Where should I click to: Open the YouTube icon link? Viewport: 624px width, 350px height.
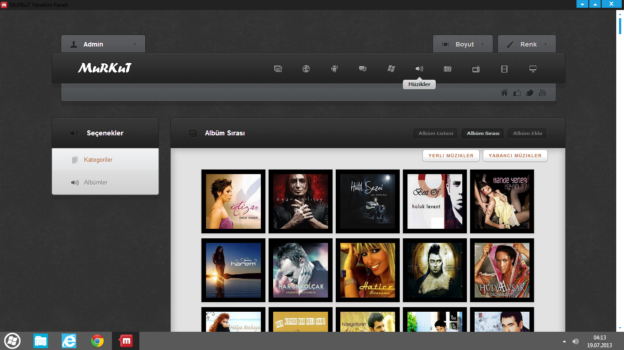pos(543,93)
